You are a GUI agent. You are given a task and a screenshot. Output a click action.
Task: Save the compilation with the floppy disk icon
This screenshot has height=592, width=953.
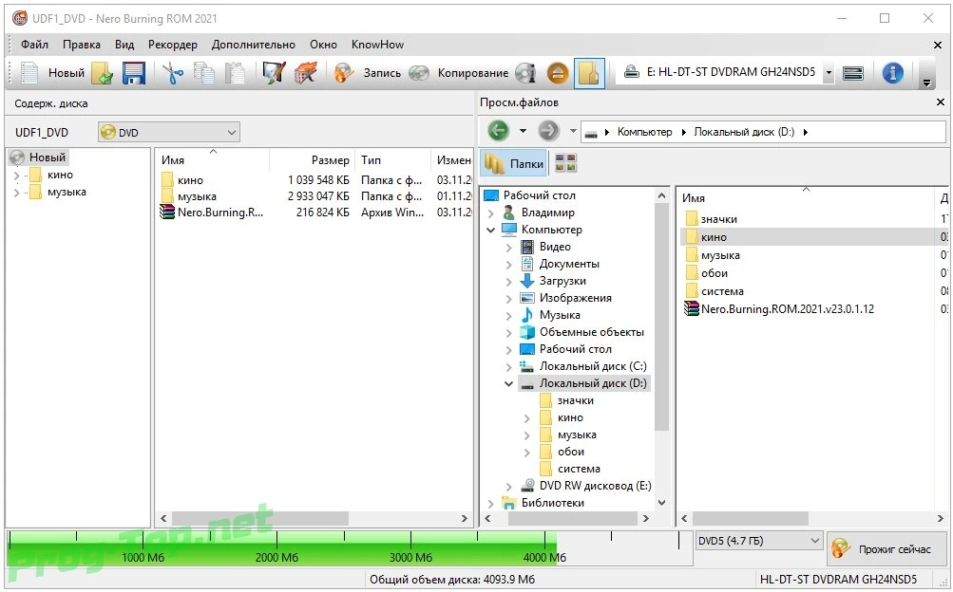tap(134, 73)
